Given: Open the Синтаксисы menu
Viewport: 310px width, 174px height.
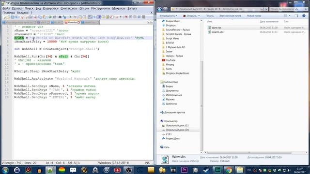Looking at the screenshot, I should [69, 8].
